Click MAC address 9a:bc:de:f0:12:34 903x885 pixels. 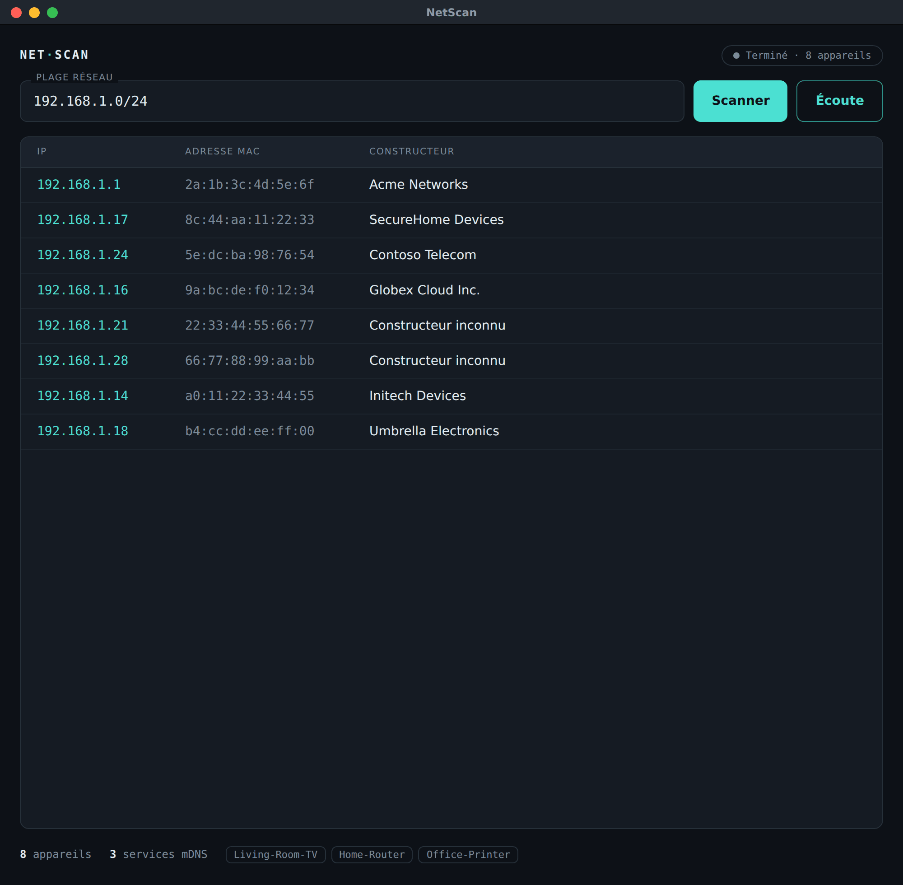tap(250, 290)
